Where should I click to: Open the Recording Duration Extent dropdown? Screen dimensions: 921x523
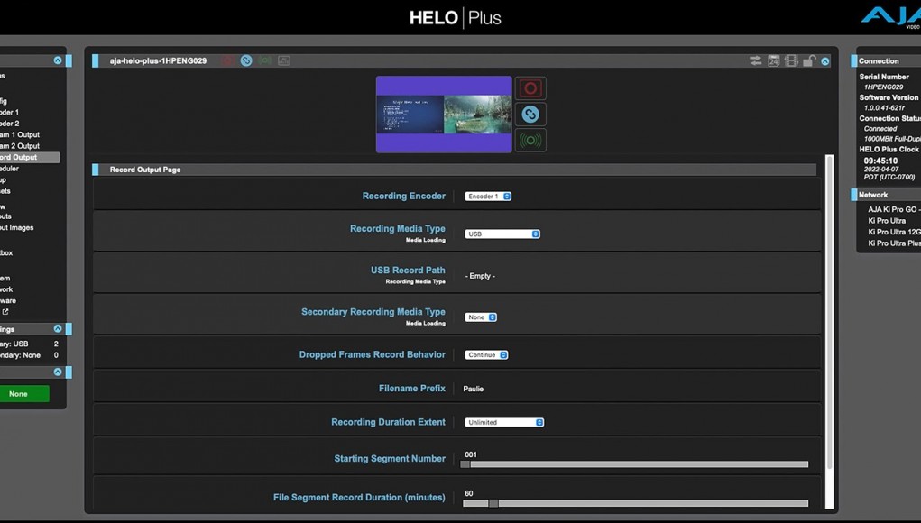point(504,422)
